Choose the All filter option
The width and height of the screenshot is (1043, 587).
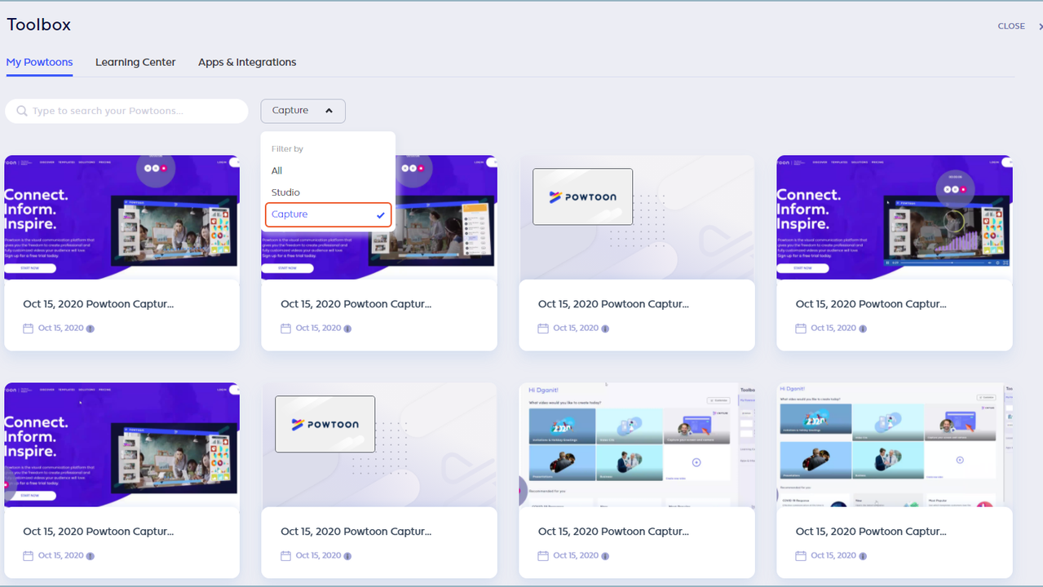click(x=277, y=170)
